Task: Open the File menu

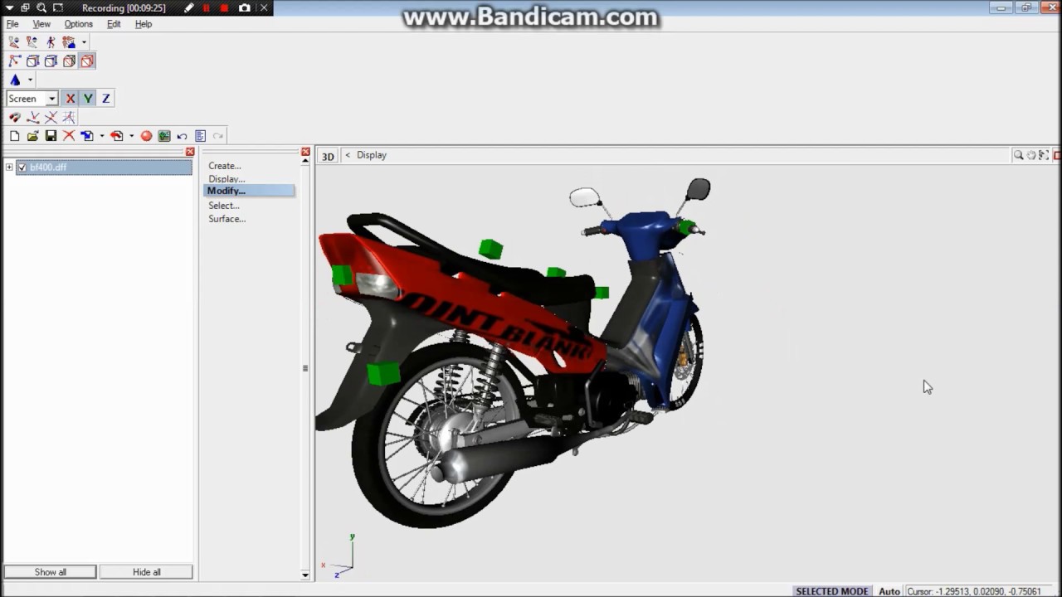Action: pos(12,24)
